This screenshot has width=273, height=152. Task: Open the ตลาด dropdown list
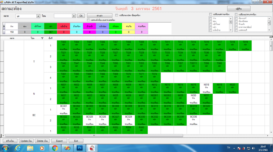coord(38,16)
